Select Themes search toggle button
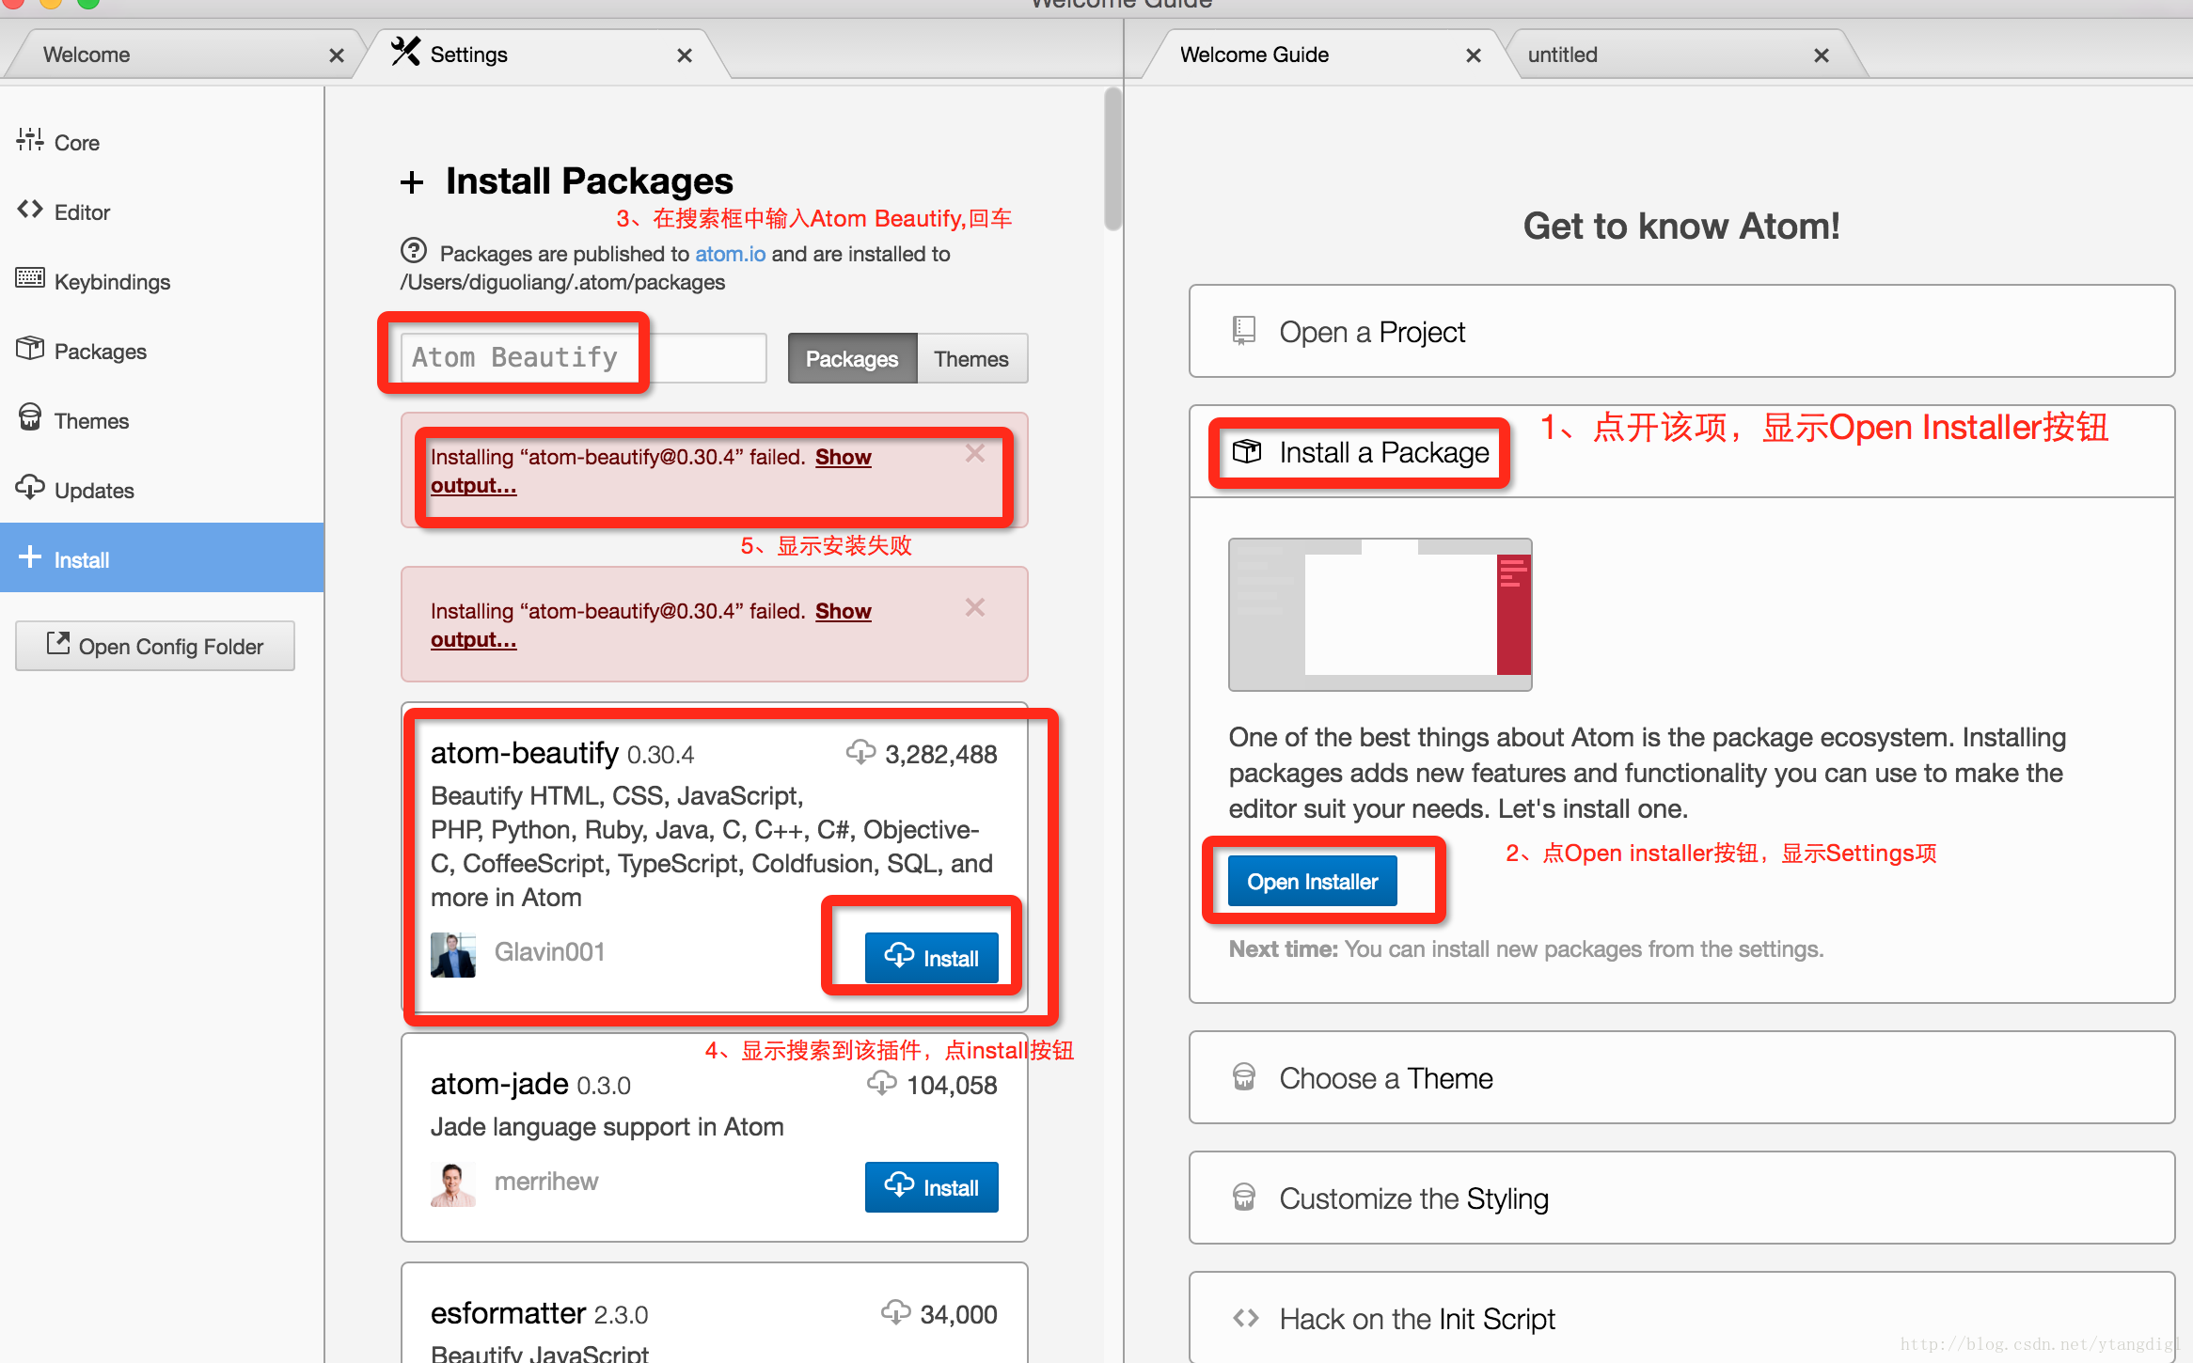 [x=971, y=358]
